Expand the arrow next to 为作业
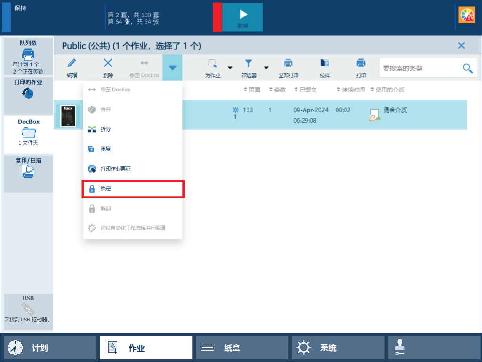482x362 pixels. click(230, 68)
